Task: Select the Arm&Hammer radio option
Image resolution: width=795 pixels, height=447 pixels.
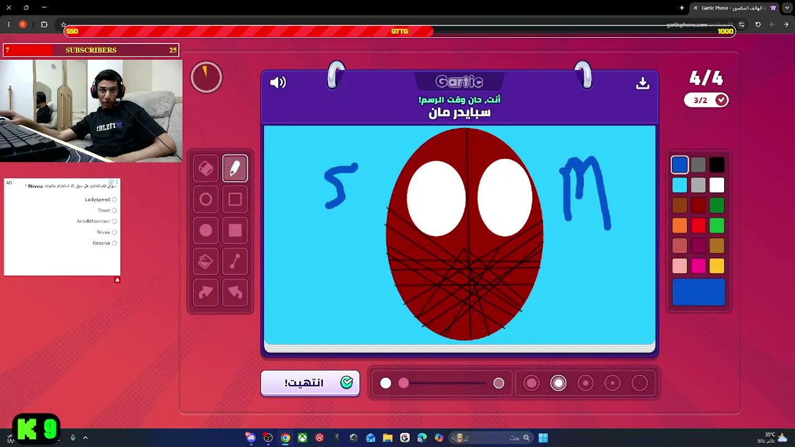Action: pos(114,222)
